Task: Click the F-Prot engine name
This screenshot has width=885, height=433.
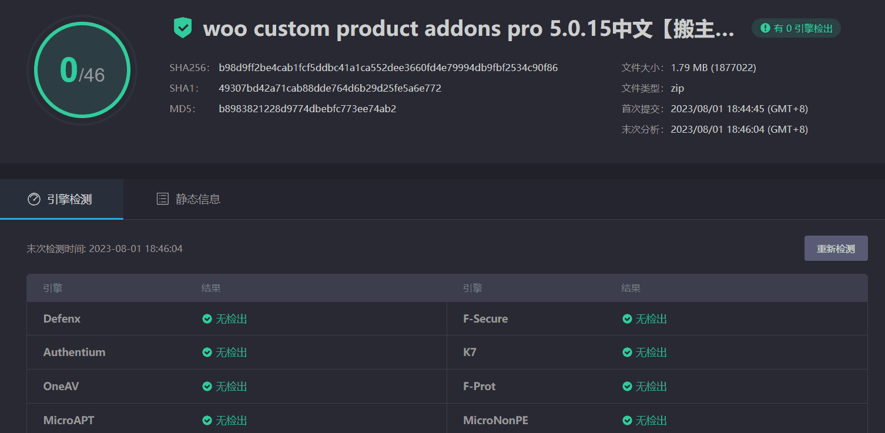Action: tap(480, 387)
